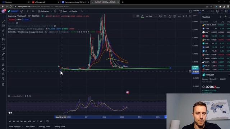Screen dimensions: 230x129
Task: Select the brush drawing tool
Action: [x=3, y=30]
